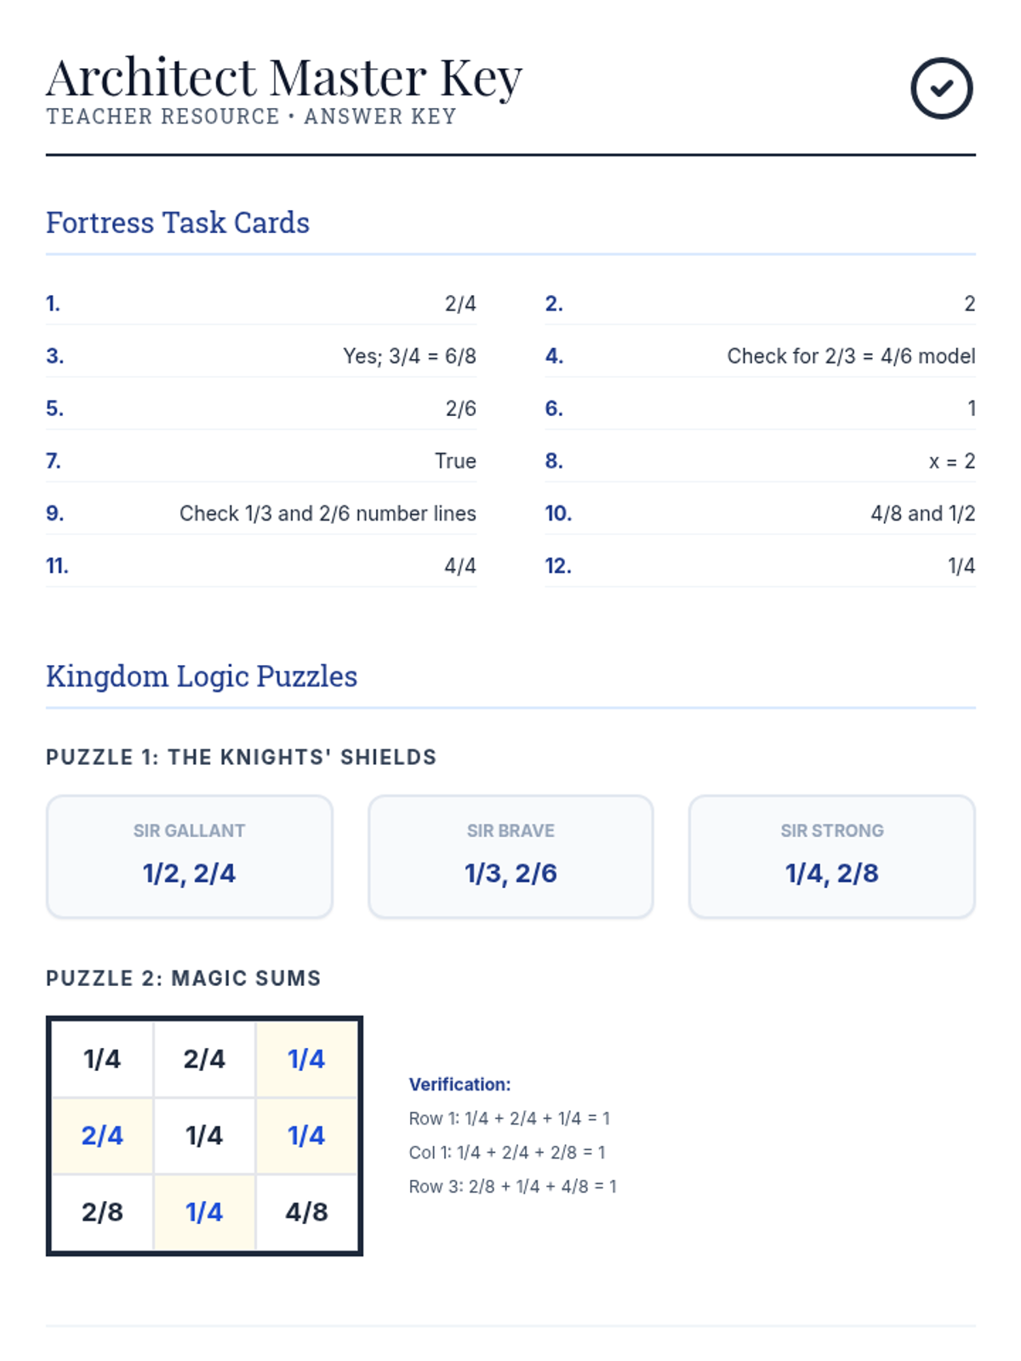Image resolution: width=1021 pixels, height=1361 pixels.
Task: Click answer 9 about number lines
Action: (328, 514)
